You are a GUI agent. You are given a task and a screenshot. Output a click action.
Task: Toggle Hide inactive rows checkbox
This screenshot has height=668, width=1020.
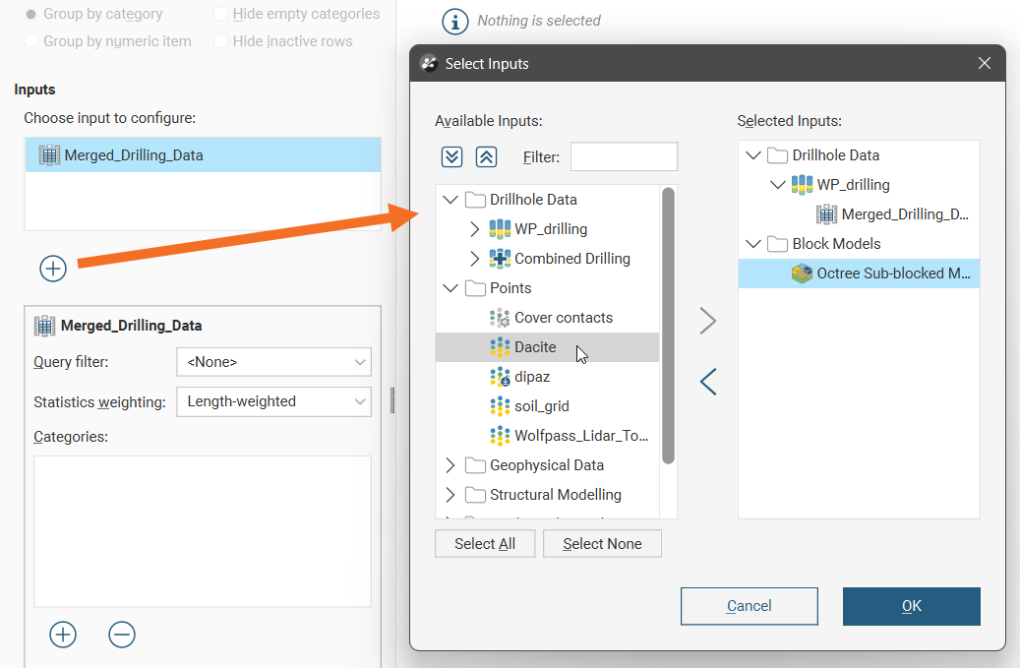pos(221,41)
